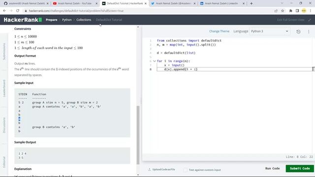Click the browser back arrow
This screenshot has height=177, width=315.
tap(4, 11)
